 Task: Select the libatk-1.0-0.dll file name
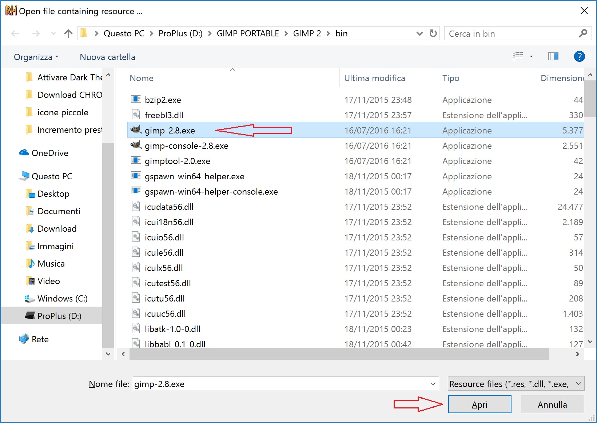click(172, 329)
